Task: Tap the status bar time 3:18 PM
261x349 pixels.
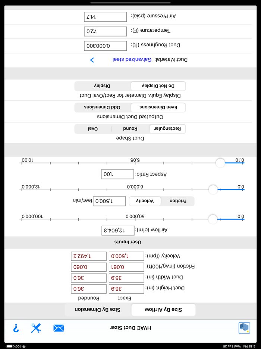Action: 249,346
